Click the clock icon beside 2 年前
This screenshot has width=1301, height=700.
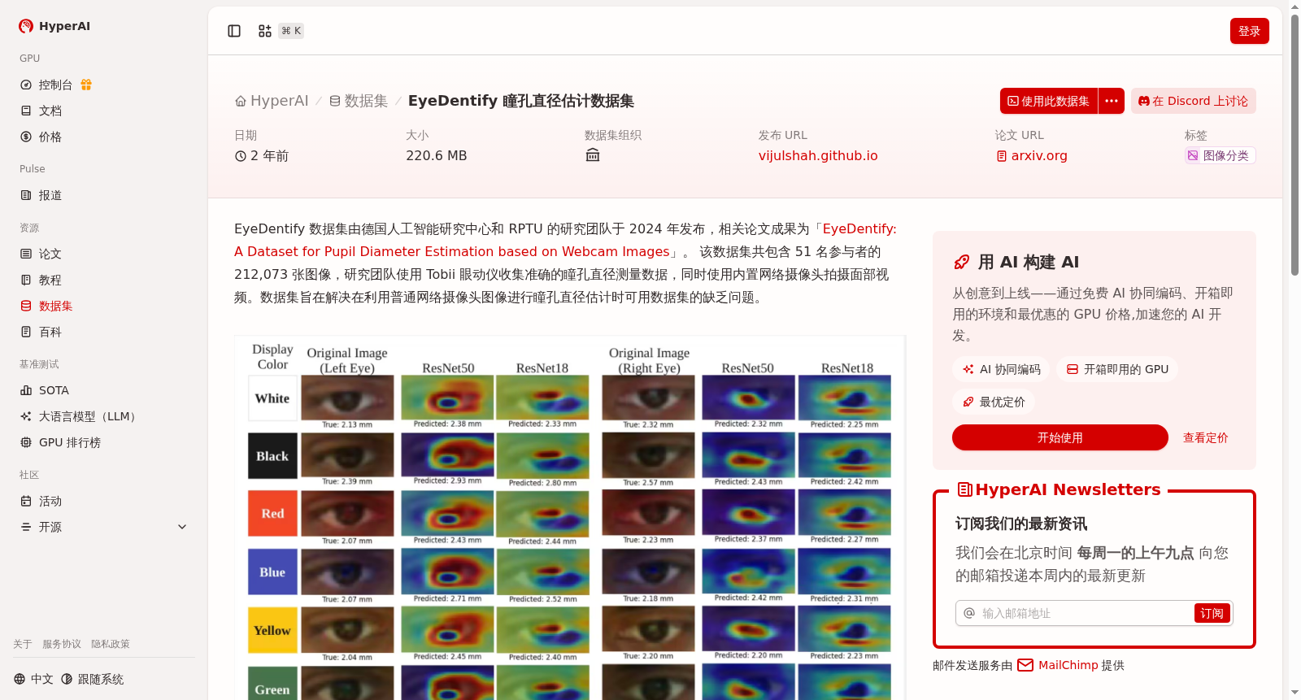coord(241,156)
